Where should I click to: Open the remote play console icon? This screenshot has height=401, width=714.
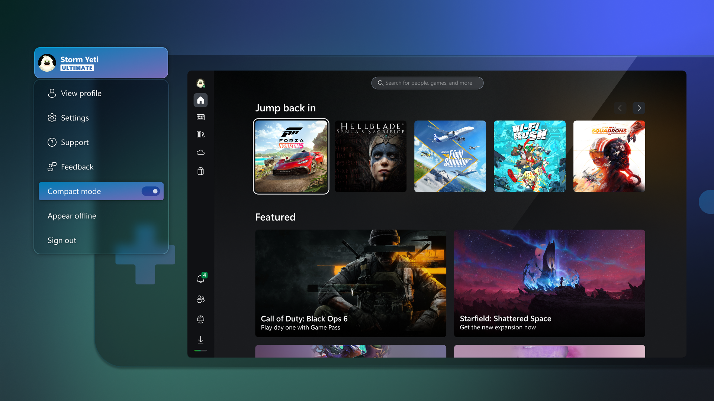(200, 319)
